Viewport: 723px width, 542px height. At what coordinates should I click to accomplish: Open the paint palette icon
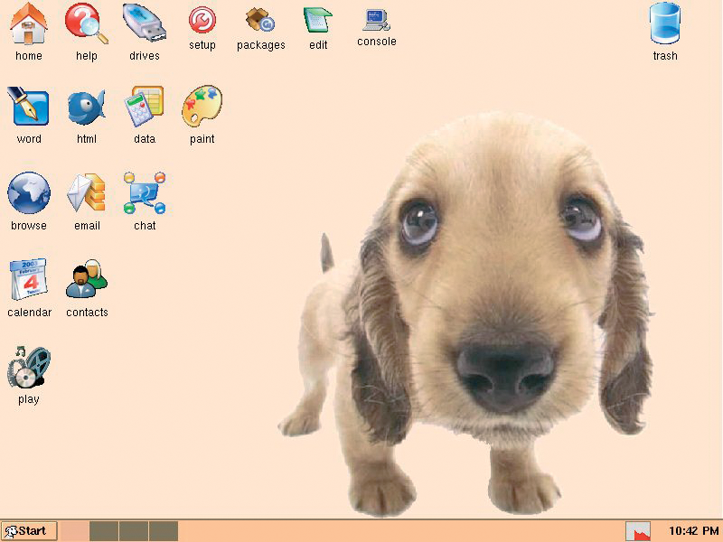202,106
